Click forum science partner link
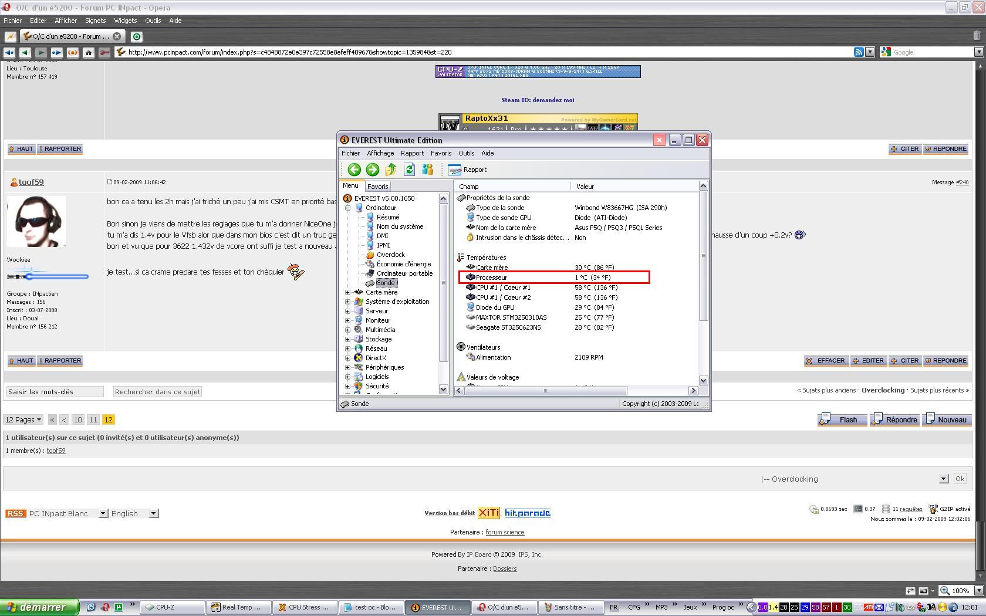This screenshot has width=986, height=616. [505, 532]
